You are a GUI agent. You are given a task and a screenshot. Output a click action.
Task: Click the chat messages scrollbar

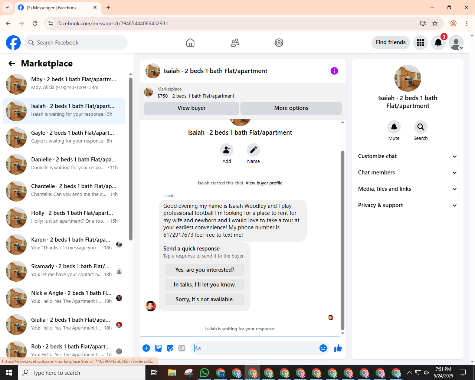(x=343, y=240)
